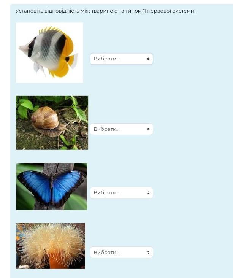Expand the dropdown next to the sea anemone
This screenshot has height=278, width=233.
coord(121,252)
